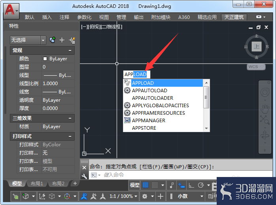Toggle dynamic UCS icon in status bar
This screenshot has height=205, width=276.
click(x=42, y=196)
